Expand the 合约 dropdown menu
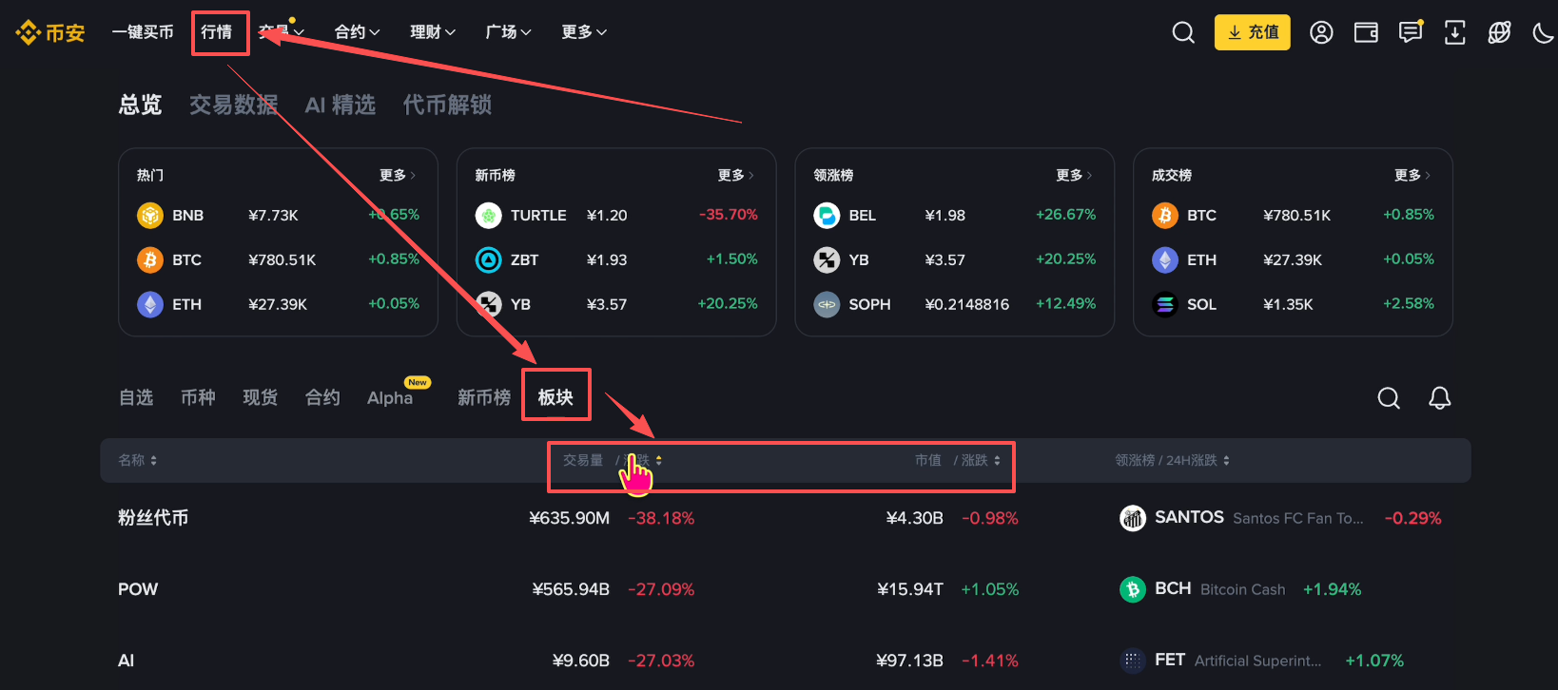 357,32
